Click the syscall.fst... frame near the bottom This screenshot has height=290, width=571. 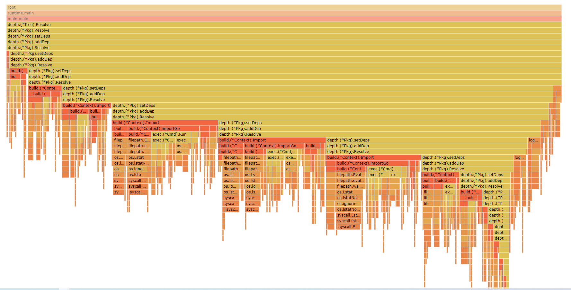[348, 221]
